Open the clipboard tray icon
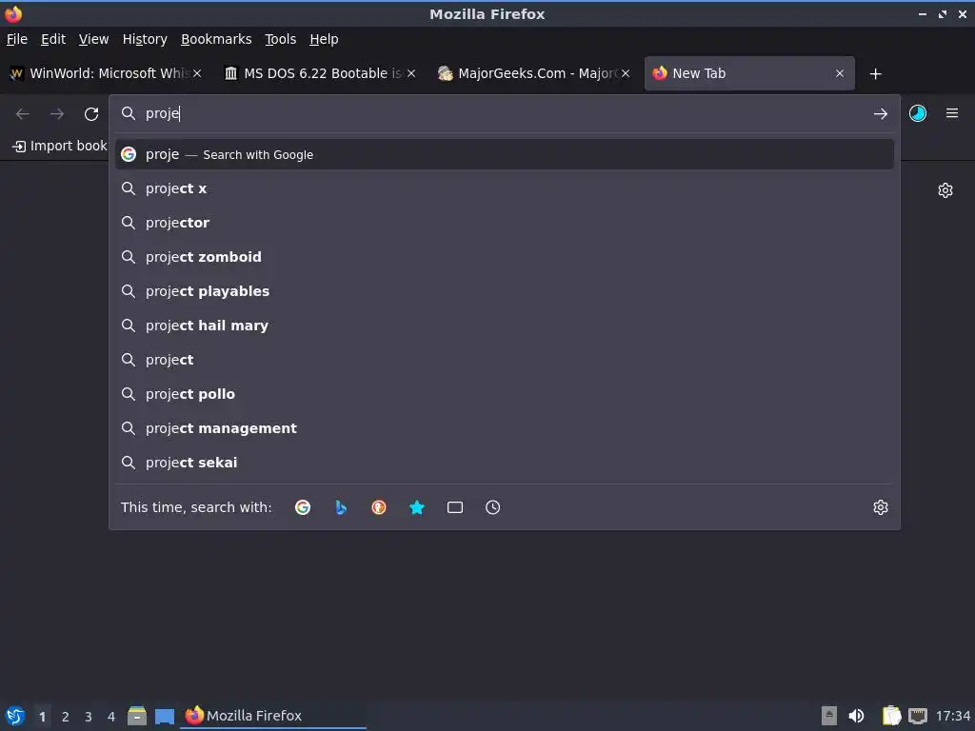The width and height of the screenshot is (975, 731). 891,716
